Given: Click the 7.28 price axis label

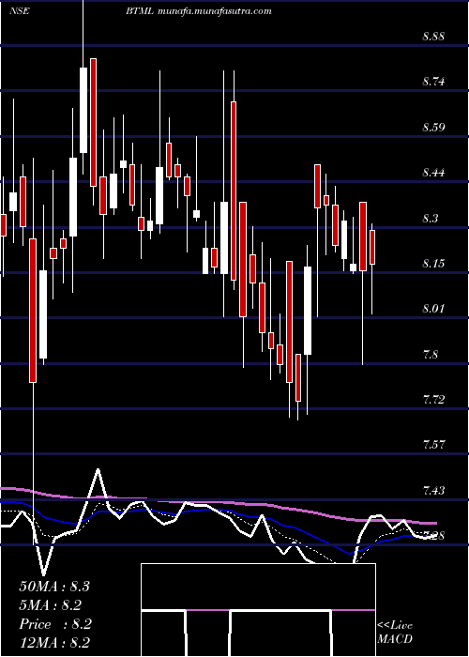Looking at the screenshot, I should (x=433, y=536).
